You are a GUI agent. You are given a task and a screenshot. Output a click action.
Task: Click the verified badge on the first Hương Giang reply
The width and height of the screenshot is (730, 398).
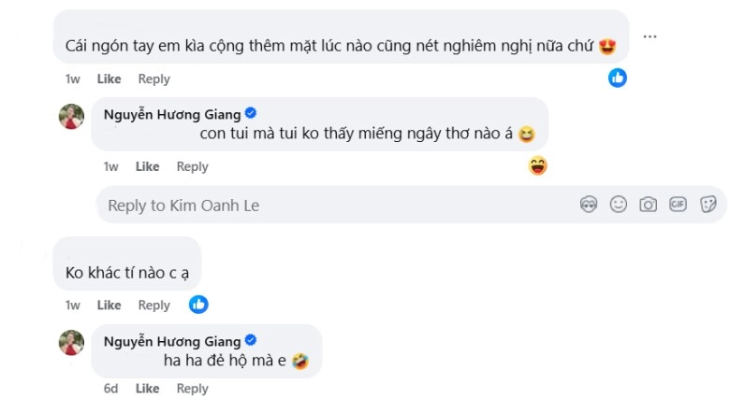[251, 114]
